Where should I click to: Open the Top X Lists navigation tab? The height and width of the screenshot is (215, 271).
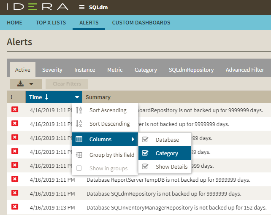point(51,23)
